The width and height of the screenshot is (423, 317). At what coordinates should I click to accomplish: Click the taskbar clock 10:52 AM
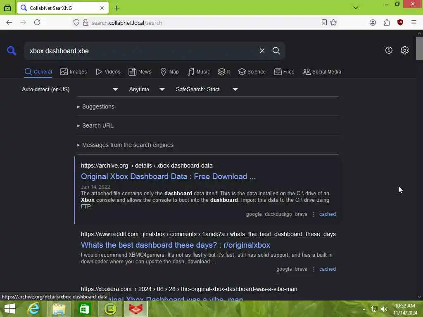click(x=405, y=306)
